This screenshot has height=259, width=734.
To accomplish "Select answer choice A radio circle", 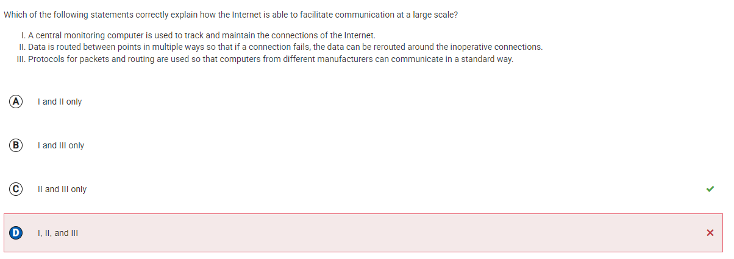I will coord(15,102).
